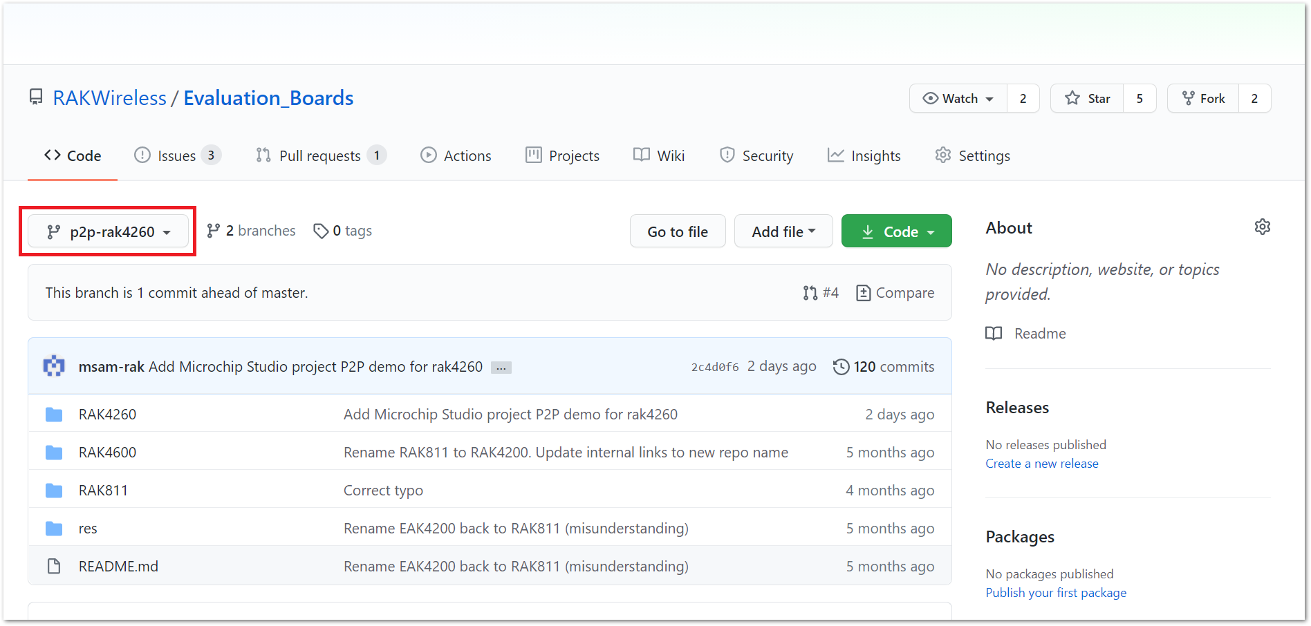This screenshot has width=1311, height=626.
Task: Click the Compare link
Action: point(895,293)
